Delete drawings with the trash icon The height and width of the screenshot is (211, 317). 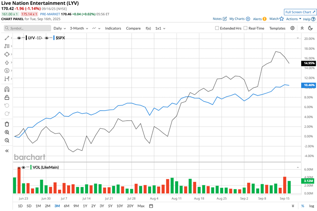click(x=7, y=124)
